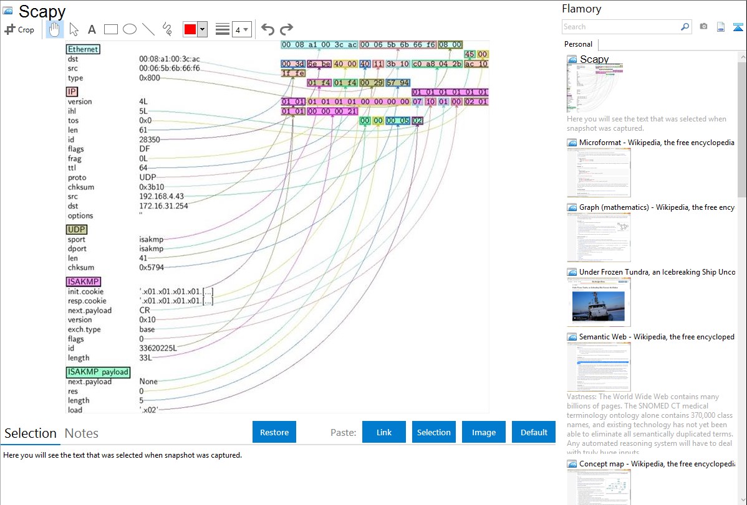Image resolution: width=747 pixels, height=505 pixels.
Task: Undo the last edit
Action: pyautogui.click(x=267, y=29)
